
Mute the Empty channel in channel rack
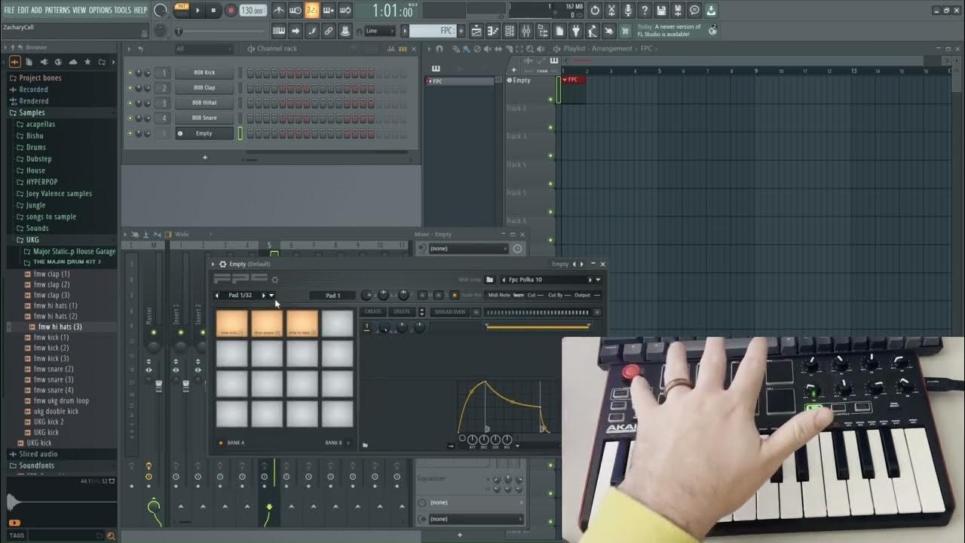(130, 133)
